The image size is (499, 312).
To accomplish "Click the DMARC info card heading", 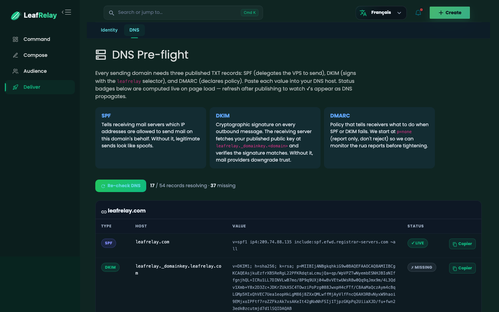I will point(340,116).
